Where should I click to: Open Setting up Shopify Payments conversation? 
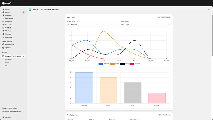pos(13,111)
